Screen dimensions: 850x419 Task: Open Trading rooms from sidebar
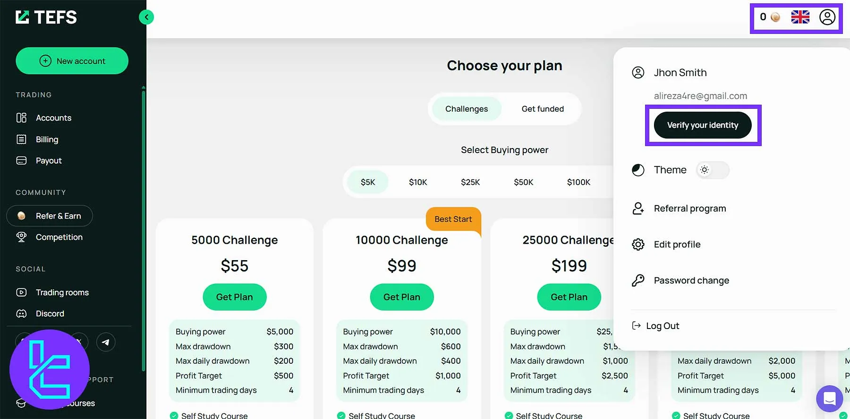tap(62, 293)
